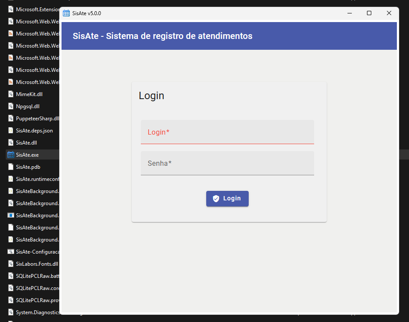Click the MimeKit.dll file icon

pyautogui.click(x=11, y=94)
